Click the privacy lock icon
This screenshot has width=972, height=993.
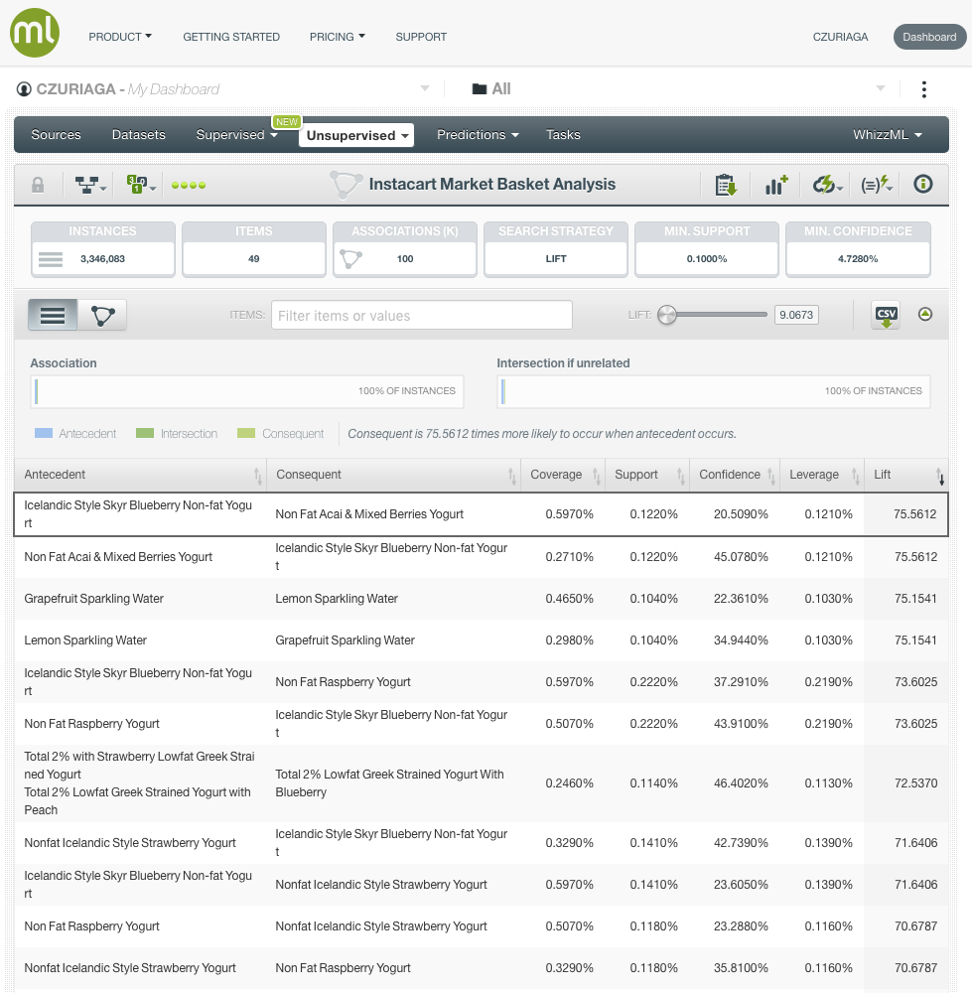pyautogui.click(x=38, y=185)
